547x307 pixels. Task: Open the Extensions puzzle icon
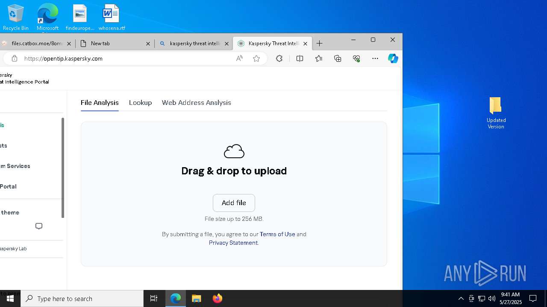pos(279,58)
